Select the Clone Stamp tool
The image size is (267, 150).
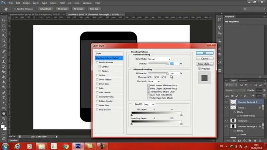pos(4,61)
